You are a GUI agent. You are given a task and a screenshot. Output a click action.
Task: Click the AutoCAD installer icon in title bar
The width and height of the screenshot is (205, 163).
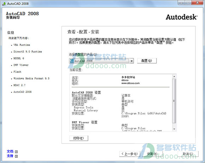tap(4, 4)
